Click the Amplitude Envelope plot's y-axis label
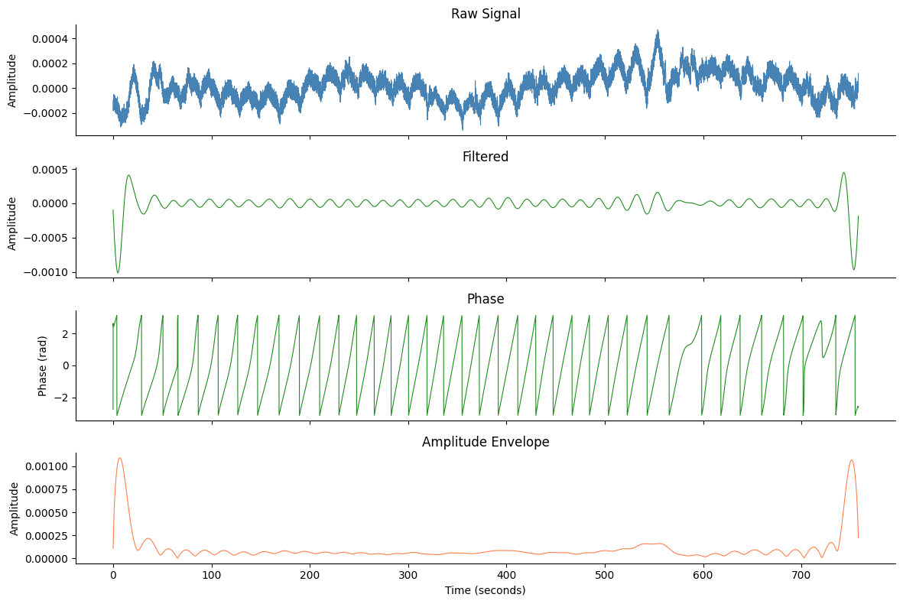 point(15,508)
